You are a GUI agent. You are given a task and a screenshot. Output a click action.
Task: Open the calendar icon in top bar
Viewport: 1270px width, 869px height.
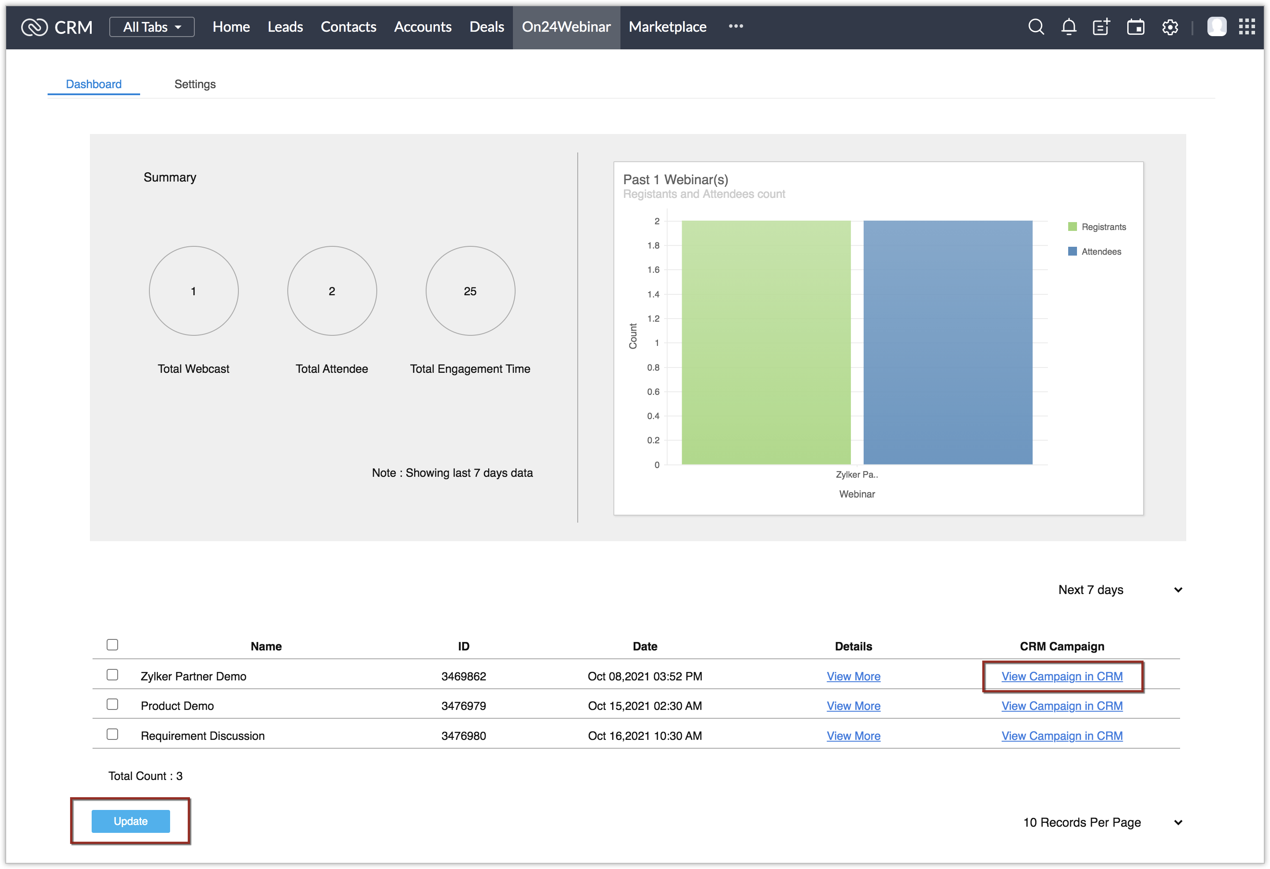1136,27
